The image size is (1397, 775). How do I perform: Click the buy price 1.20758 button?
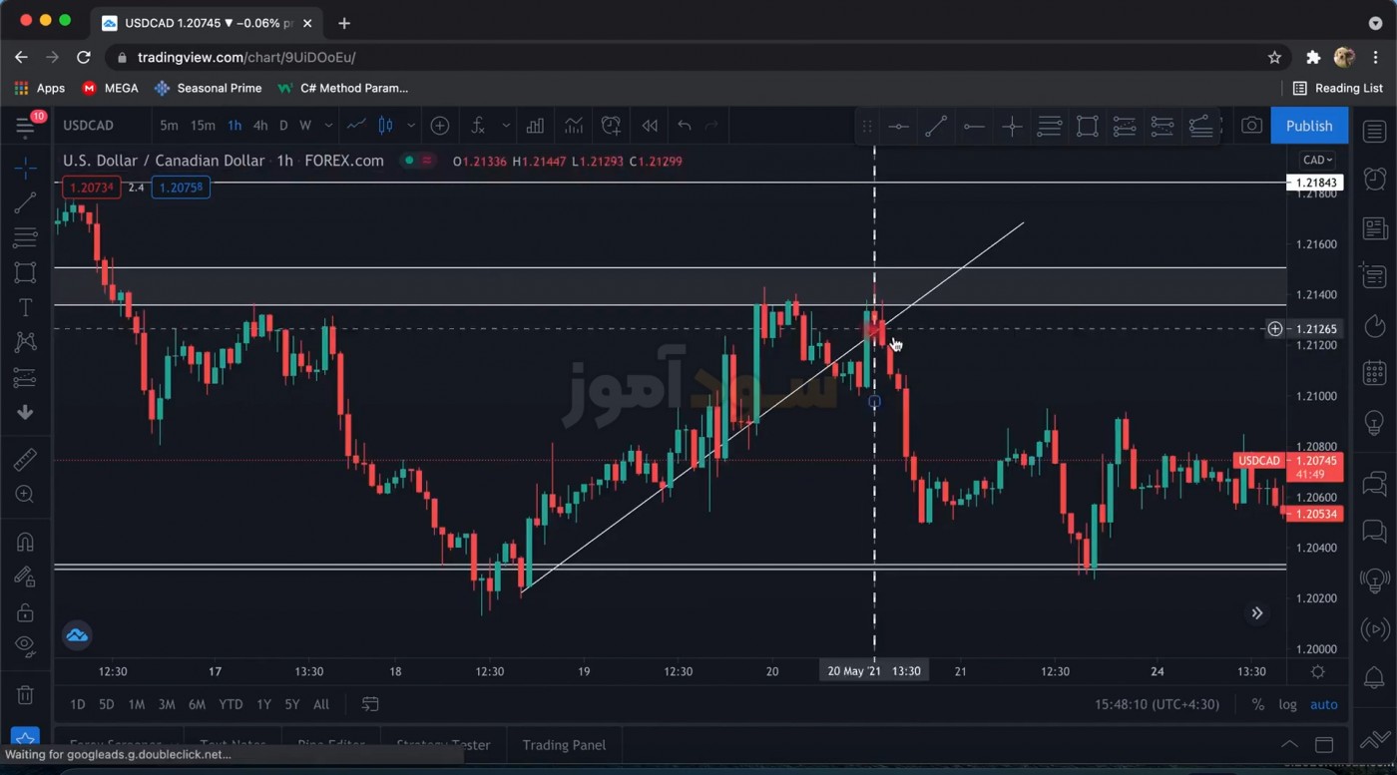pos(181,187)
